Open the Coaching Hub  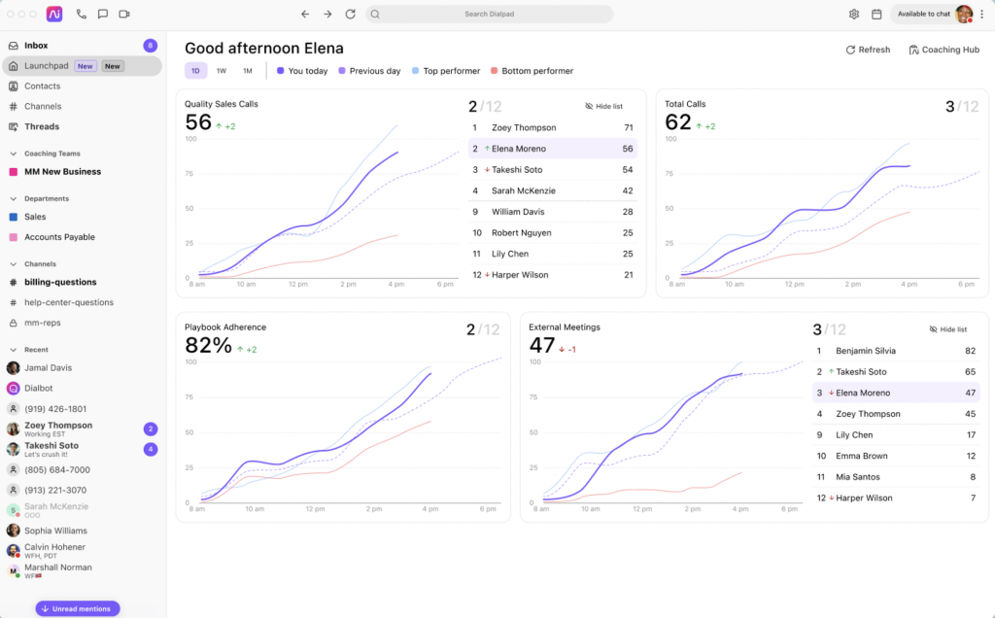[944, 50]
